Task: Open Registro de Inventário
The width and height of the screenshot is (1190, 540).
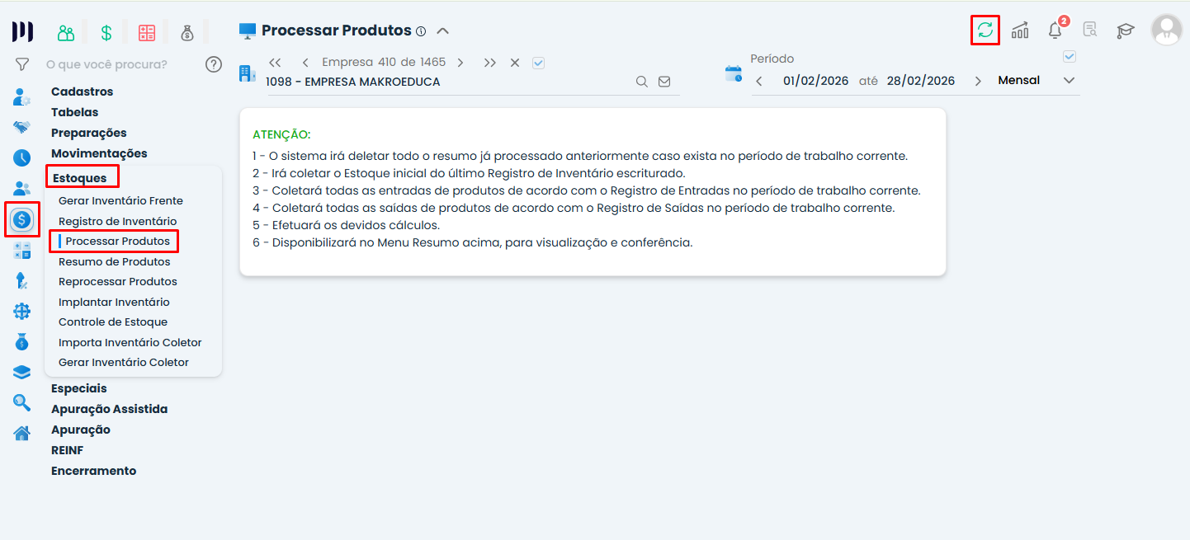Action: (118, 221)
